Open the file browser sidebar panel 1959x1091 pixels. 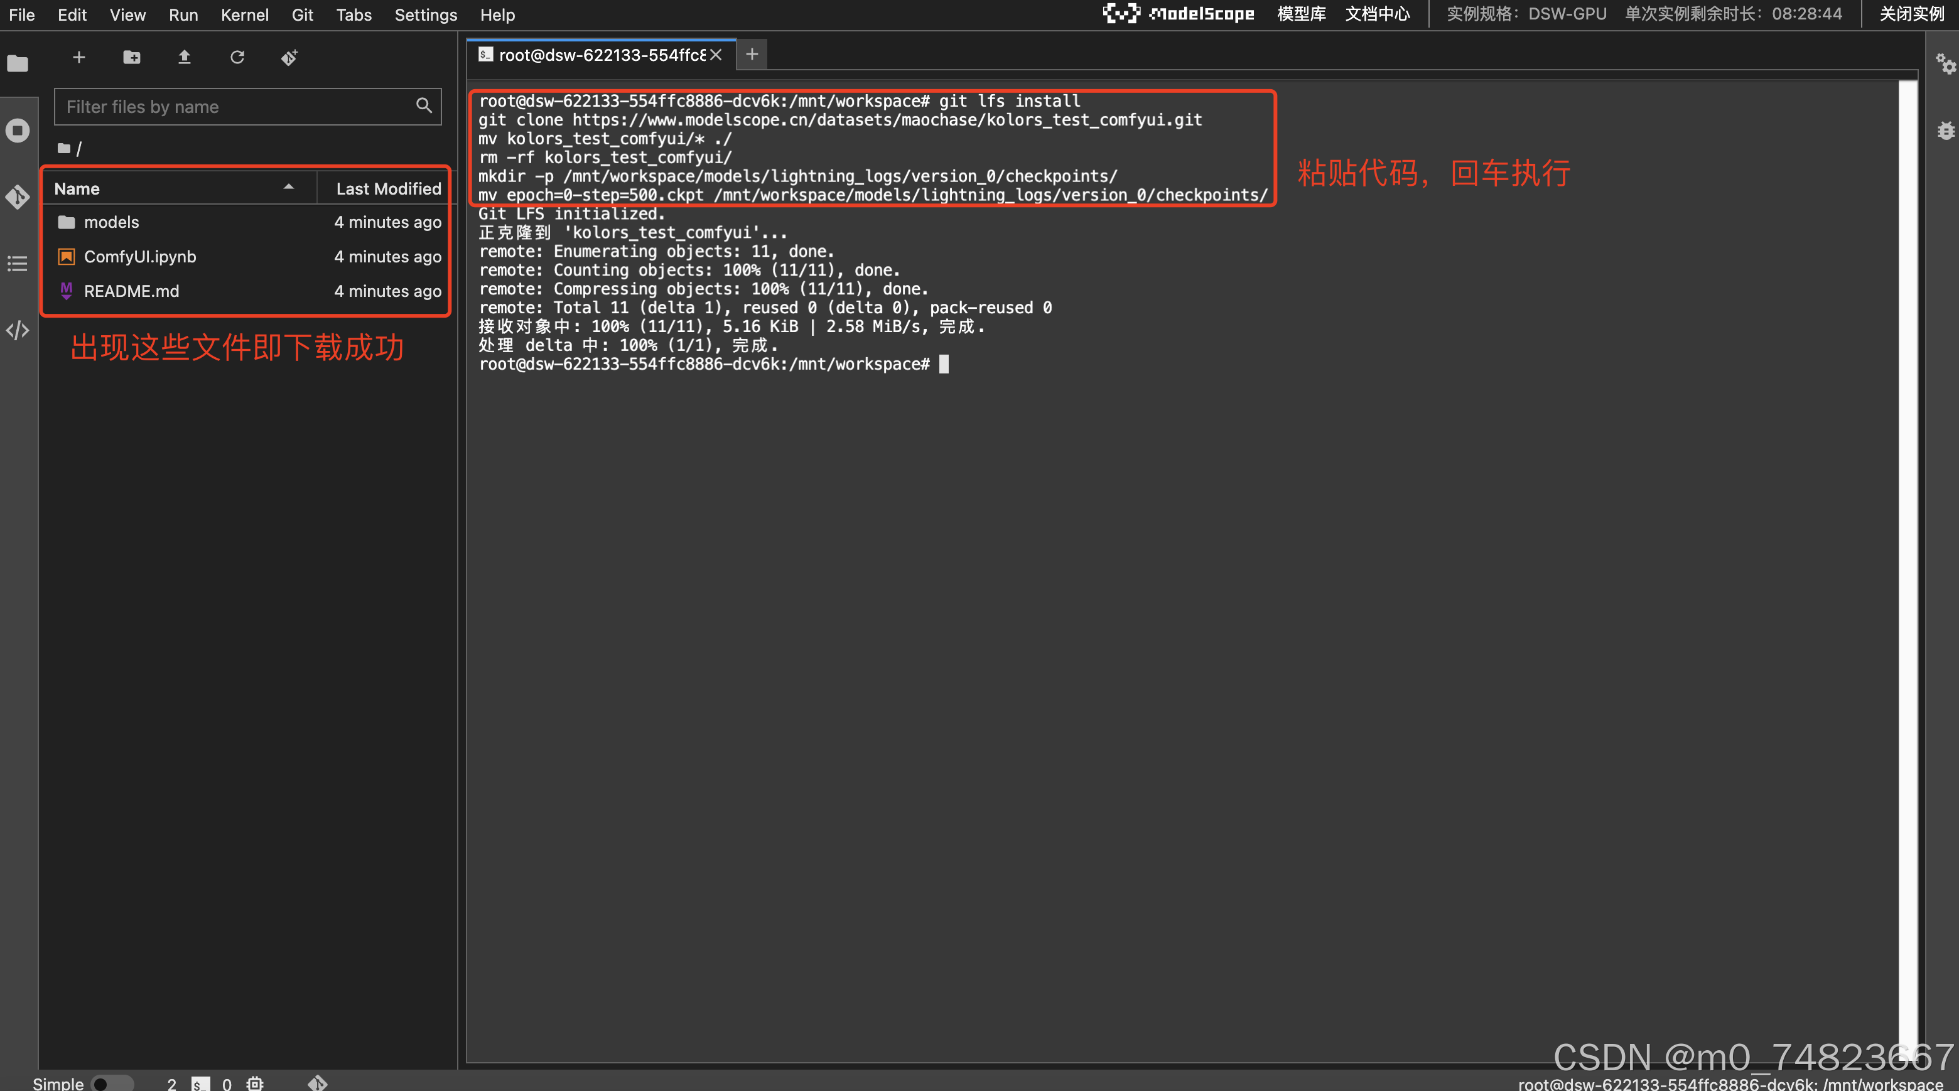18,64
